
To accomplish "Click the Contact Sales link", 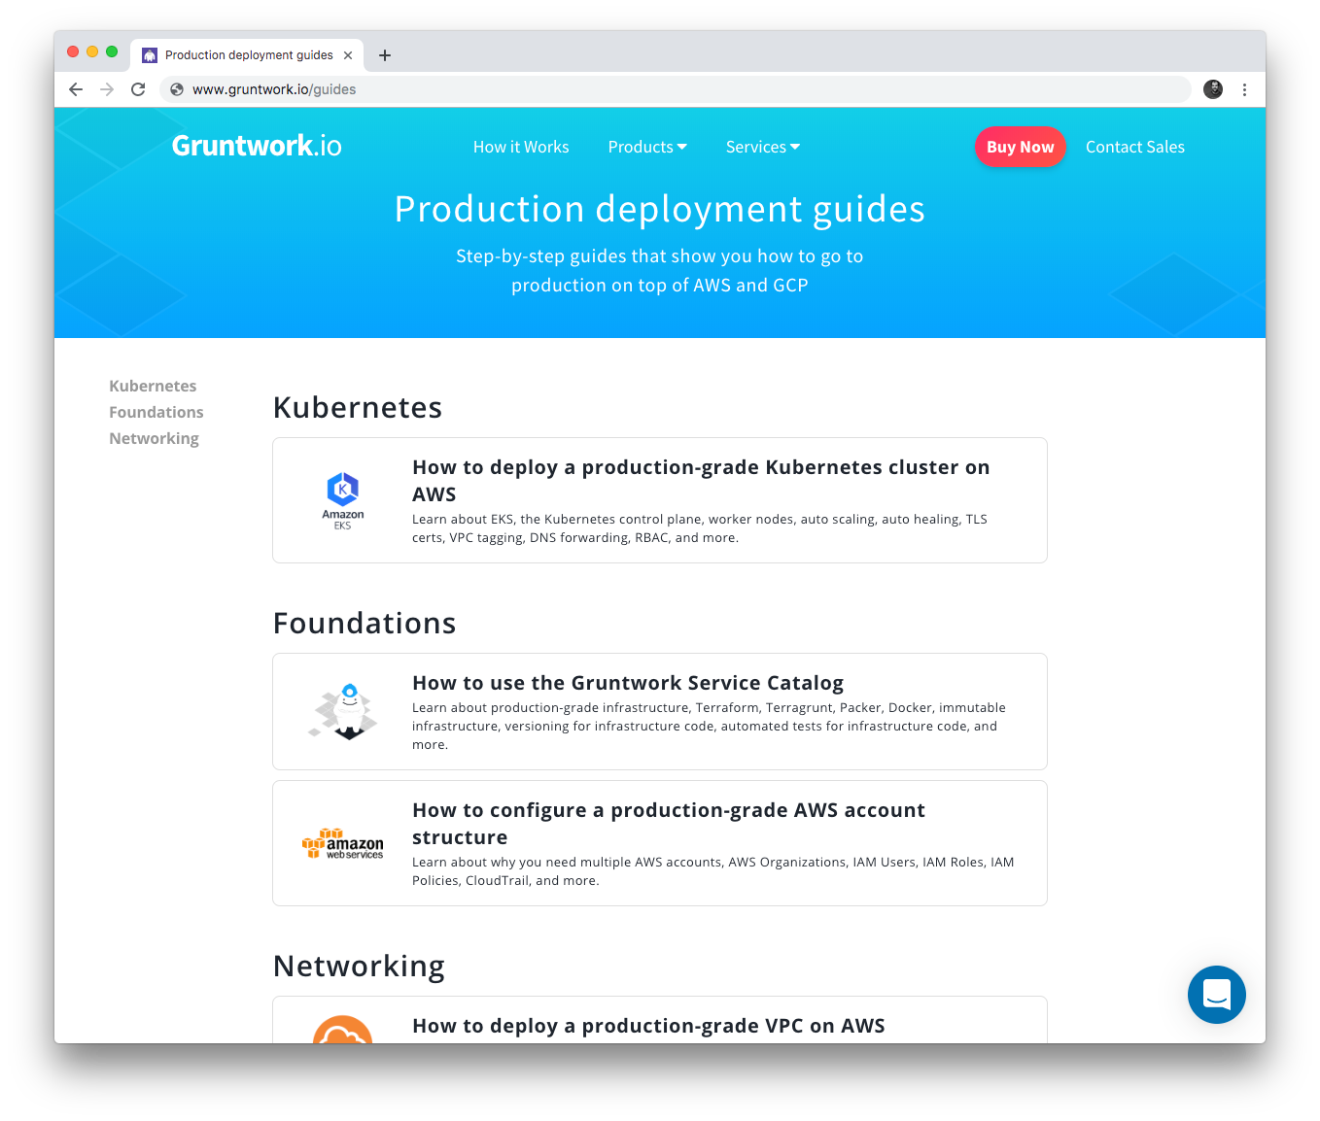I will tap(1134, 147).
